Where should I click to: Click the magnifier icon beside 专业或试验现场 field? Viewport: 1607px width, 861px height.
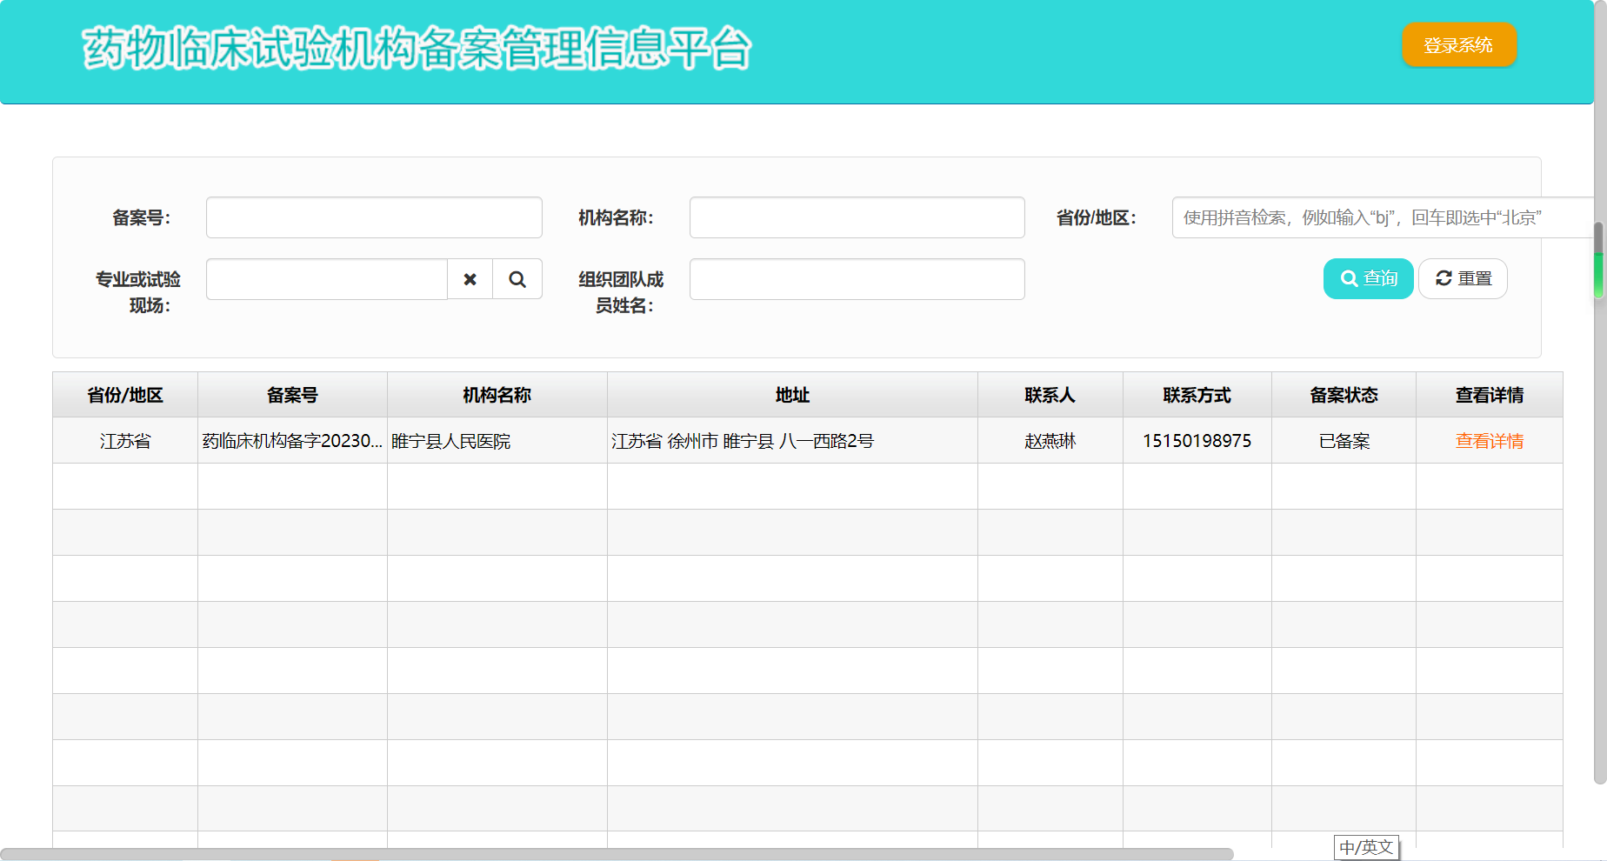517,279
